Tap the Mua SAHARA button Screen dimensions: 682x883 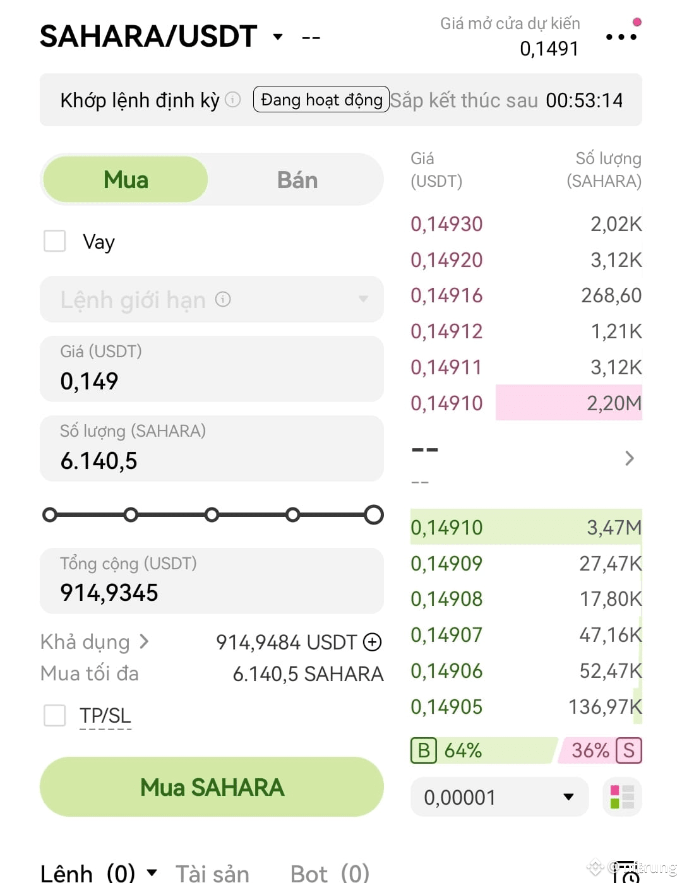click(x=212, y=786)
